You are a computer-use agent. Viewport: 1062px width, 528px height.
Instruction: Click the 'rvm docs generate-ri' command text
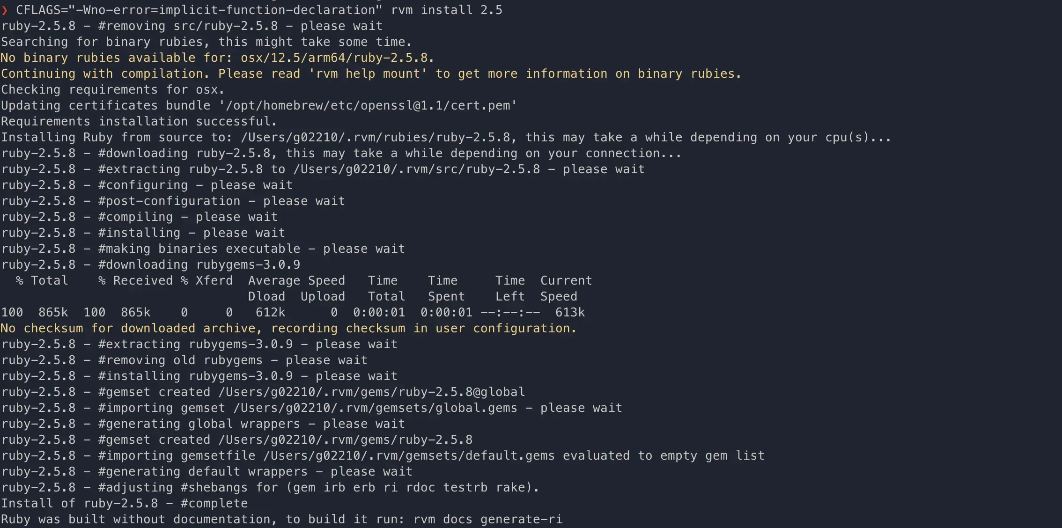pos(487,520)
